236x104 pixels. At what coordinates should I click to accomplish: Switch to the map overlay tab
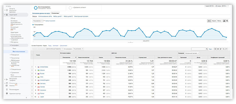[x=41, y=13]
